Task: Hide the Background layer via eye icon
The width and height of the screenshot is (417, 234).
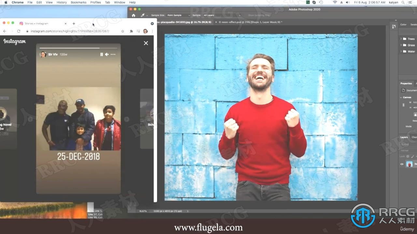Action: coord(402,164)
